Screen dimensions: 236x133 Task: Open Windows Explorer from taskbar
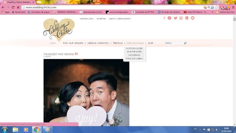pos(16,130)
